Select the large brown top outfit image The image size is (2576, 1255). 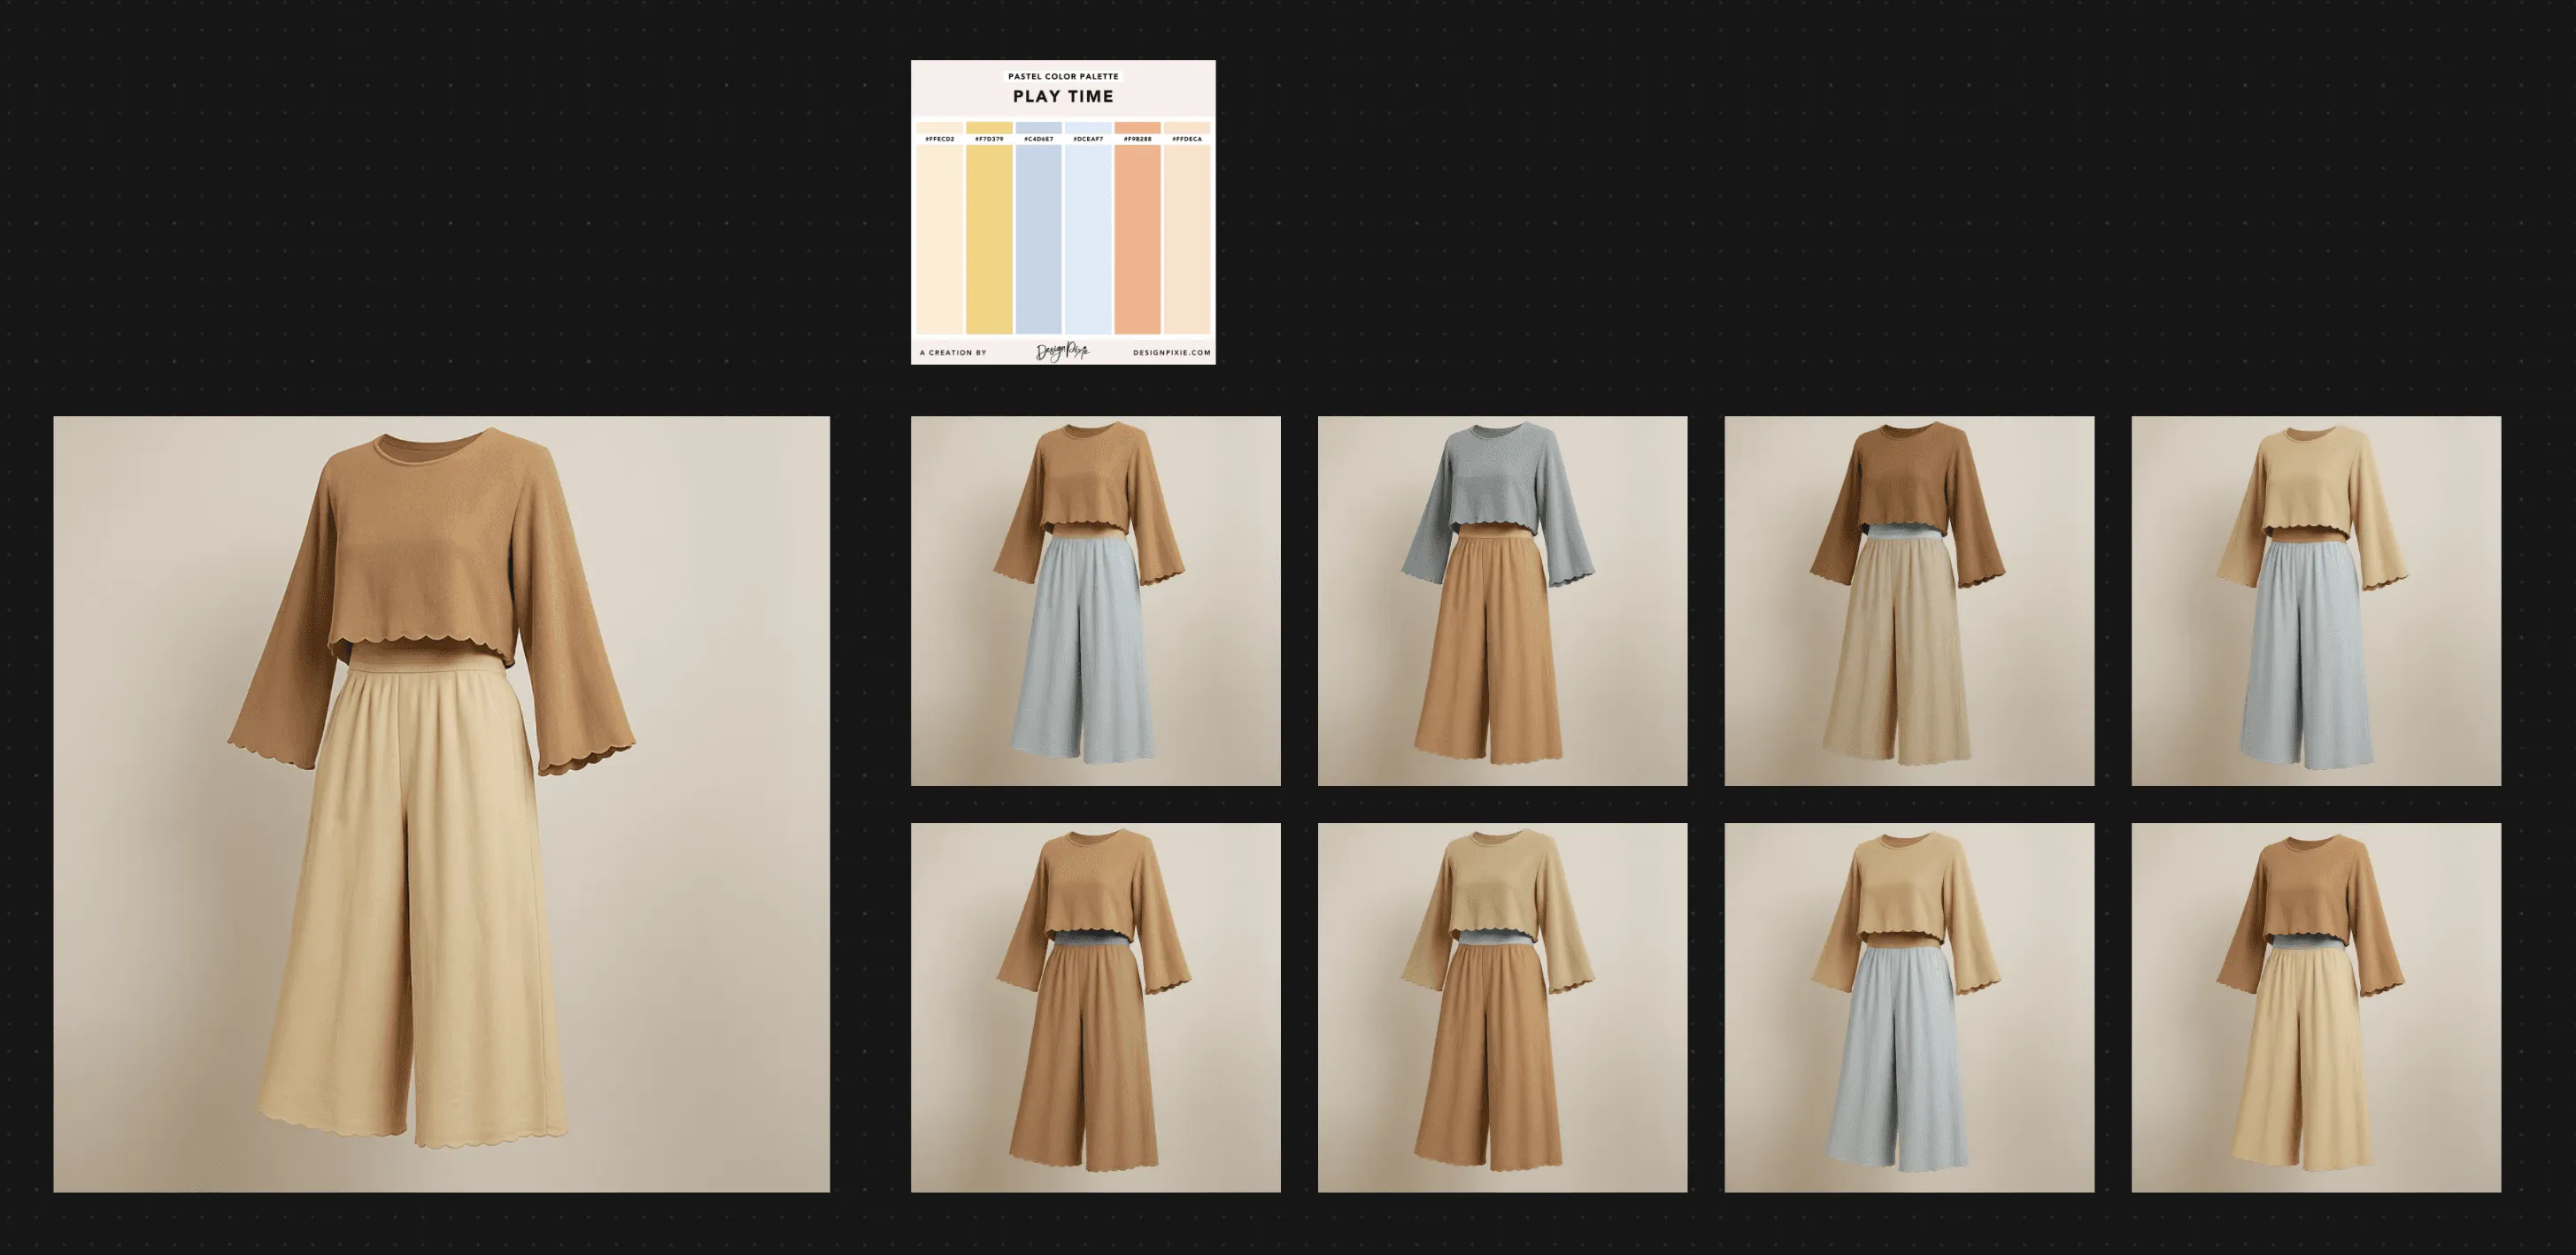click(x=441, y=804)
